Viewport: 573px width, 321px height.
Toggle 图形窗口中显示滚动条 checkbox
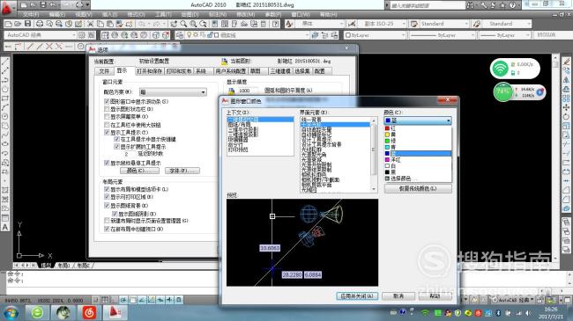pyautogui.click(x=107, y=101)
